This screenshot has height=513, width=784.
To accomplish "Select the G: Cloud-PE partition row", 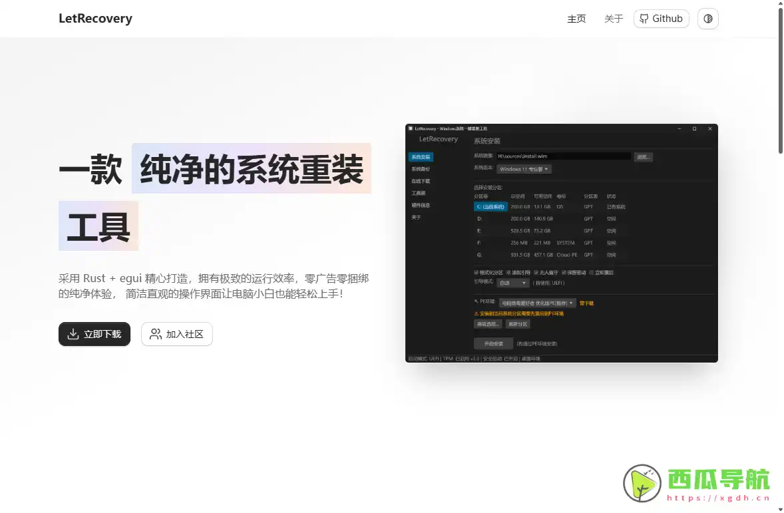I will coord(550,254).
